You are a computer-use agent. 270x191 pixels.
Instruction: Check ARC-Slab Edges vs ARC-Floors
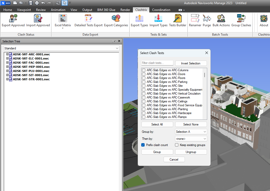[x=144, y=78]
